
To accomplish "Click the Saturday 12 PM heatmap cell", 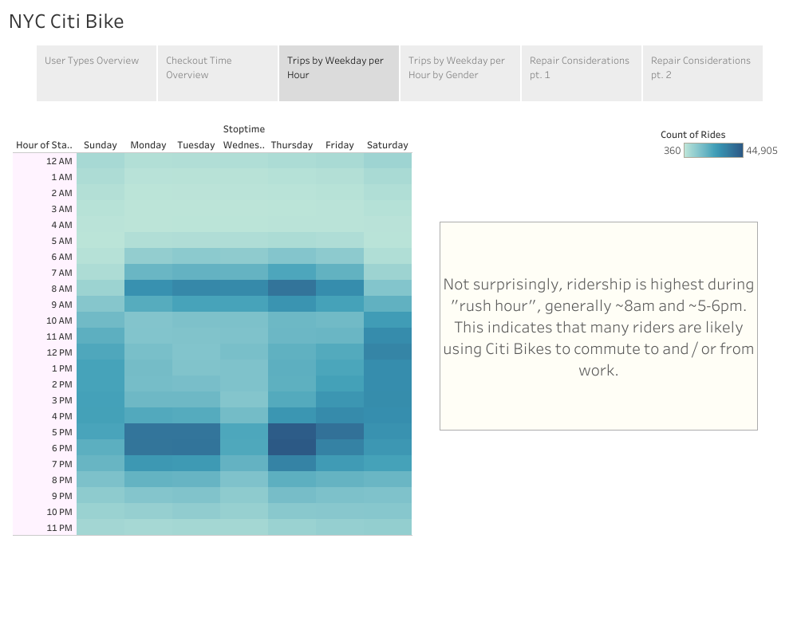I will 387,352.
